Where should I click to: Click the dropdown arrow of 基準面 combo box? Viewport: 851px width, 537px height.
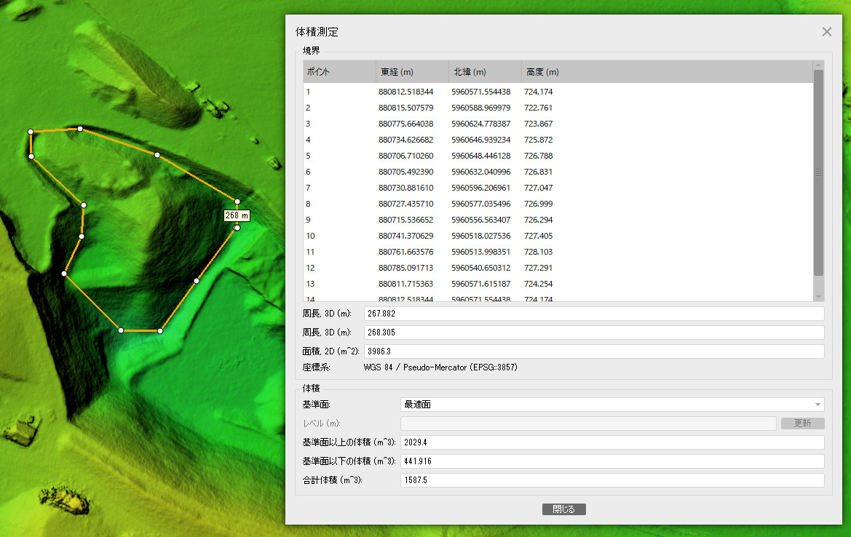[818, 405]
